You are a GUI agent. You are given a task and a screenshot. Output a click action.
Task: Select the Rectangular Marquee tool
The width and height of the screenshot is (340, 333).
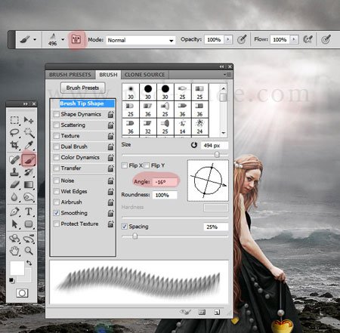click(x=14, y=120)
